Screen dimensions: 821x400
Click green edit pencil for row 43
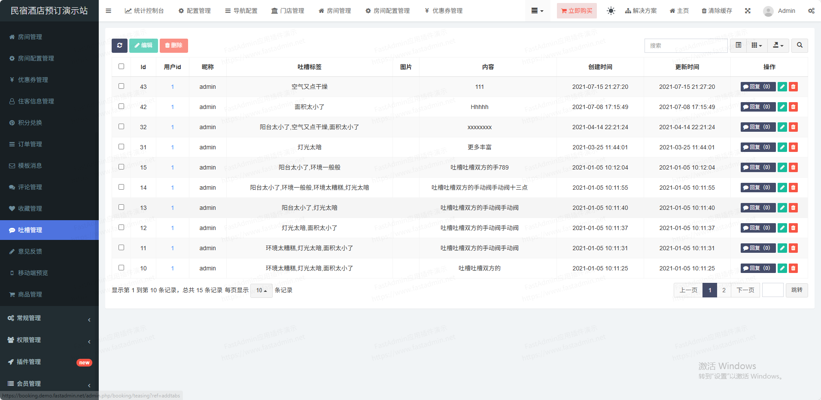pos(782,87)
